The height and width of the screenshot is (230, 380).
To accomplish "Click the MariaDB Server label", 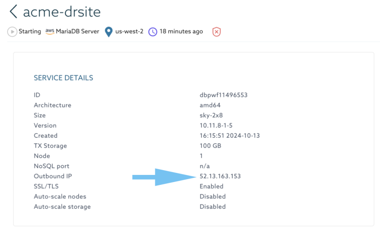I will coord(77,31).
